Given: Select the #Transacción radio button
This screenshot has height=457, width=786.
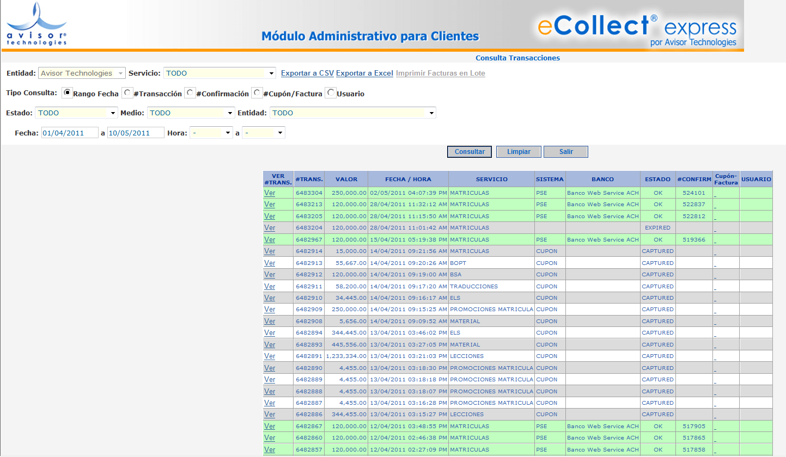Looking at the screenshot, I should tap(127, 93).
